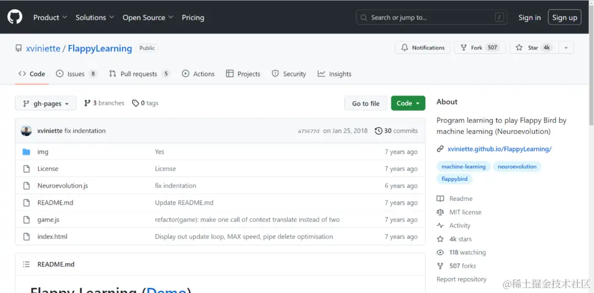Screen dimensions: 594x293
Task: Click the 'fix indentation' message in Neuroevolution.js row
Action: [x=175, y=185]
